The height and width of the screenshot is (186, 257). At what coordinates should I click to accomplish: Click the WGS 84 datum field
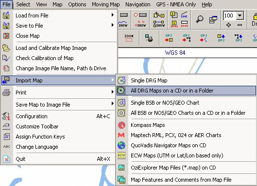point(175,53)
